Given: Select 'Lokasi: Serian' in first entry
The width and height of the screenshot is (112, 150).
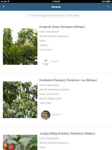Looking at the screenshot, I should 46,50.
